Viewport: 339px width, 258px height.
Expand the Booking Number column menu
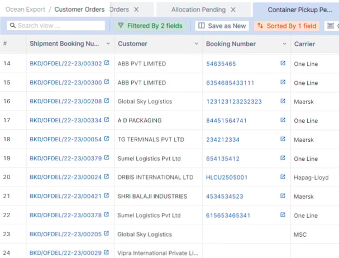tap(284, 44)
